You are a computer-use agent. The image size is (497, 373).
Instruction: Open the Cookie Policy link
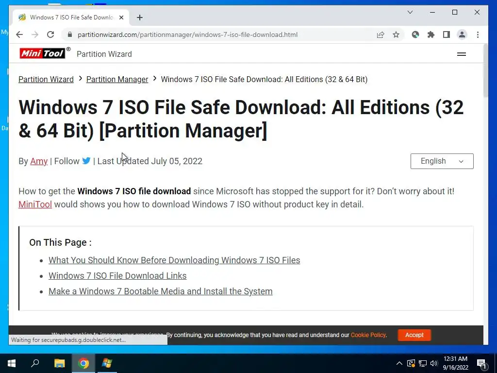pyautogui.click(x=368, y=335)
